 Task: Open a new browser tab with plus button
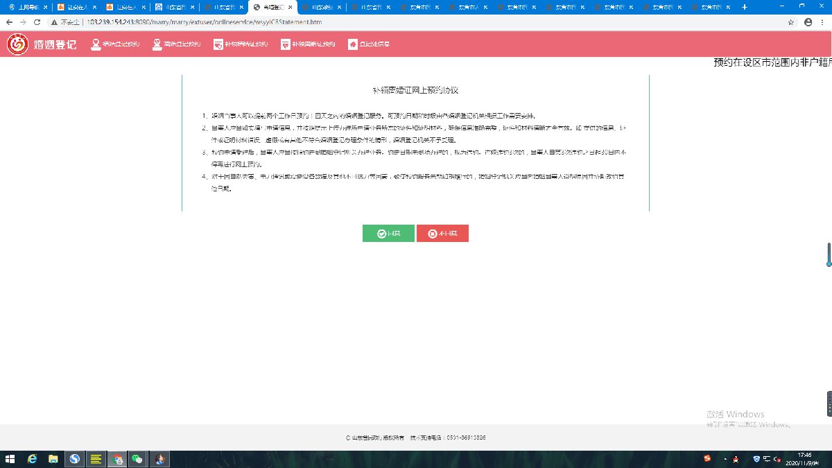pos(745,7)
